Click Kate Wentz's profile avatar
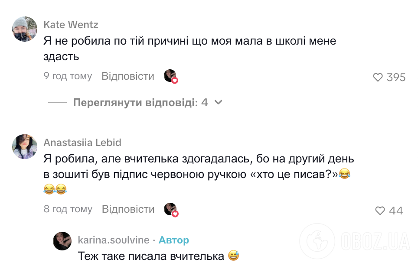The width and height of the screenshot is (418, 266). (x=24, y=29)
